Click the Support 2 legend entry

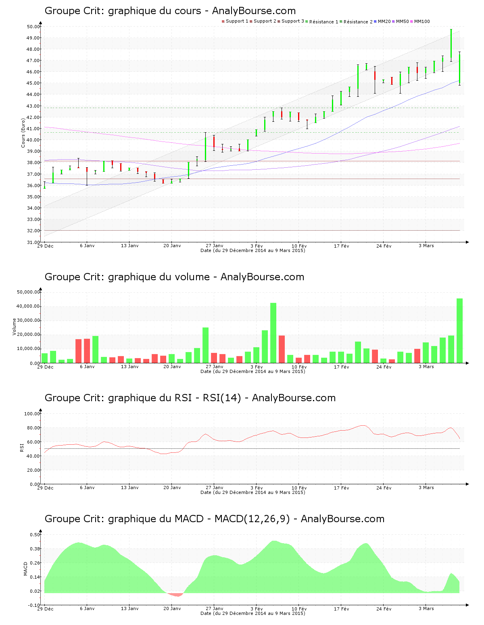[263, 21]
